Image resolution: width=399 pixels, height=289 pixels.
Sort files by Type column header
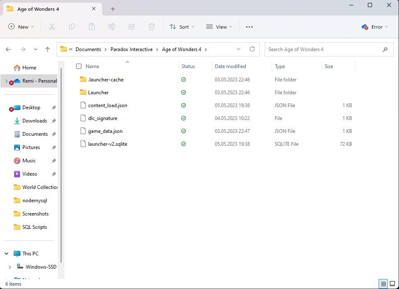tap(280, 66)
